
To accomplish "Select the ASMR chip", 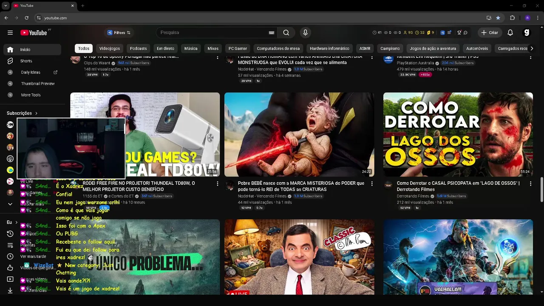I will point(365,48).
